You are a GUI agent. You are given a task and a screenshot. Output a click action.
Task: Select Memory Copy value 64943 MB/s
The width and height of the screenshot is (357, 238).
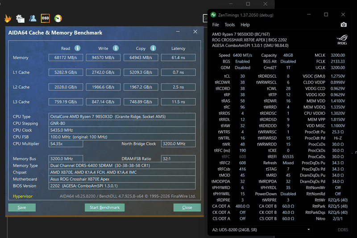[x=141, y=58]
